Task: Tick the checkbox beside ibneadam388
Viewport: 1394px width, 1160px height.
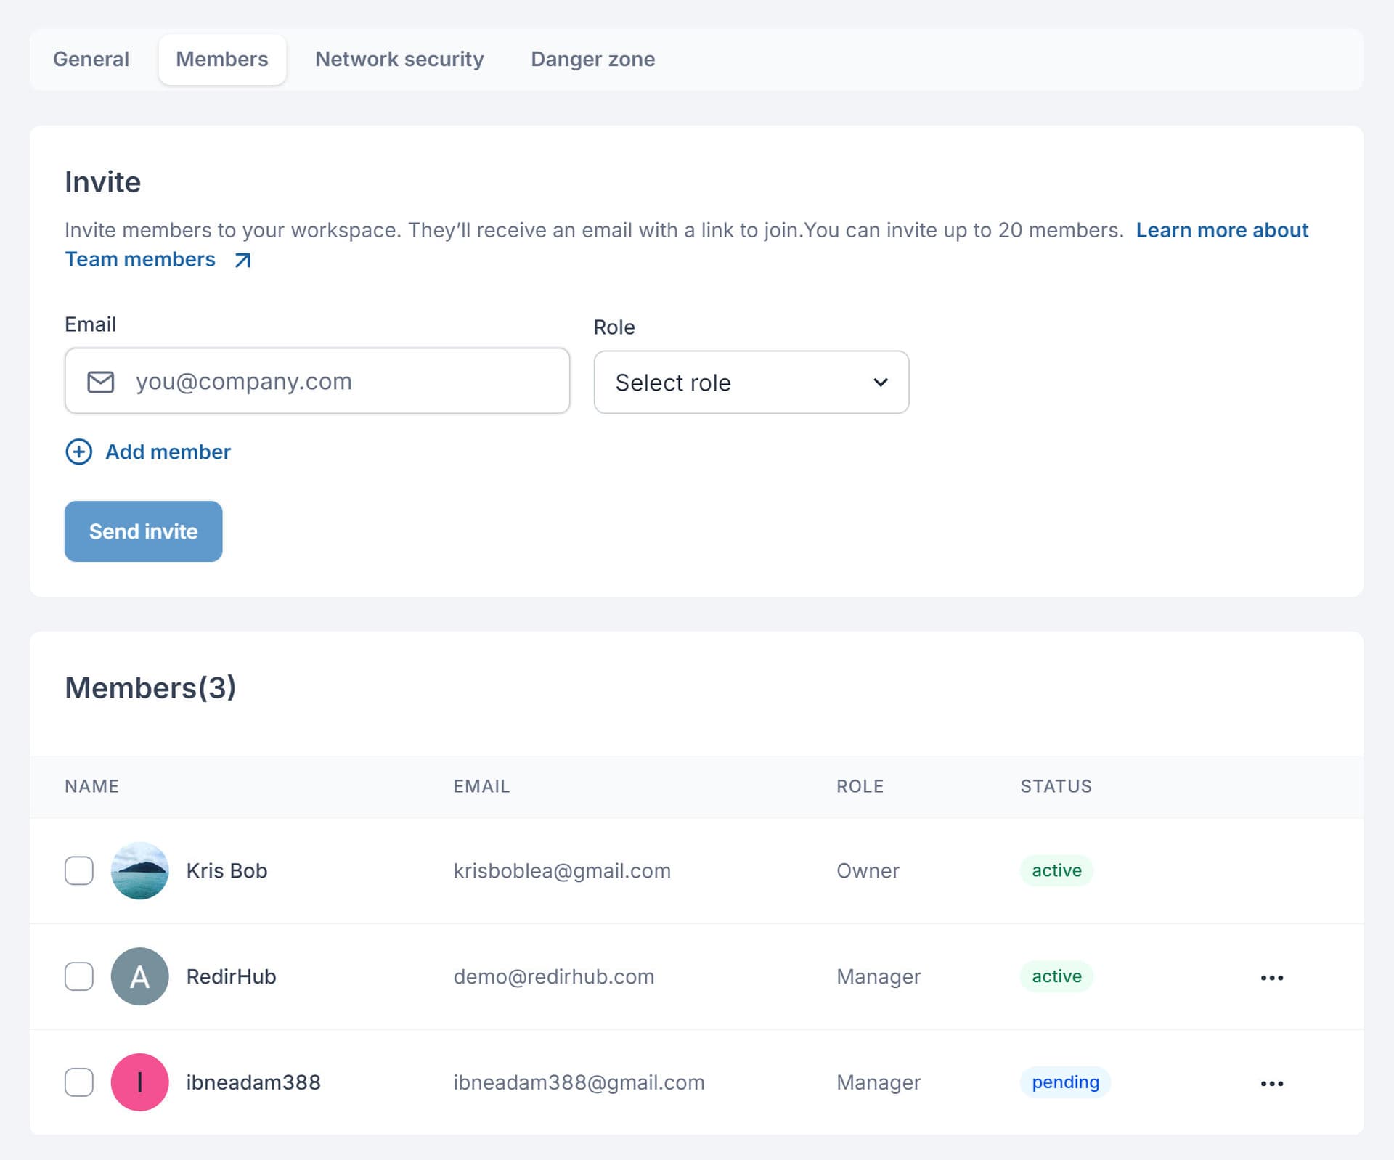Action: [78, 1082]
